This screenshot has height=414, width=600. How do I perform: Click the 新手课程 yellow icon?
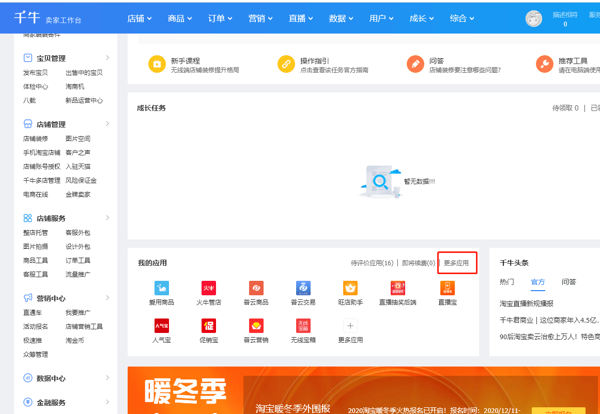157,64
